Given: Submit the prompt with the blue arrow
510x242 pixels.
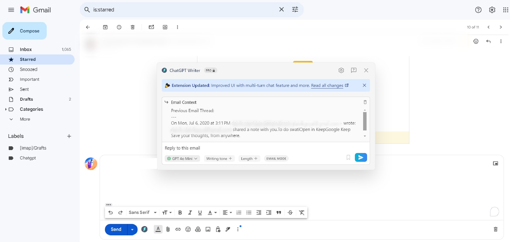Looking at the screenshot, I should [361, 158].
